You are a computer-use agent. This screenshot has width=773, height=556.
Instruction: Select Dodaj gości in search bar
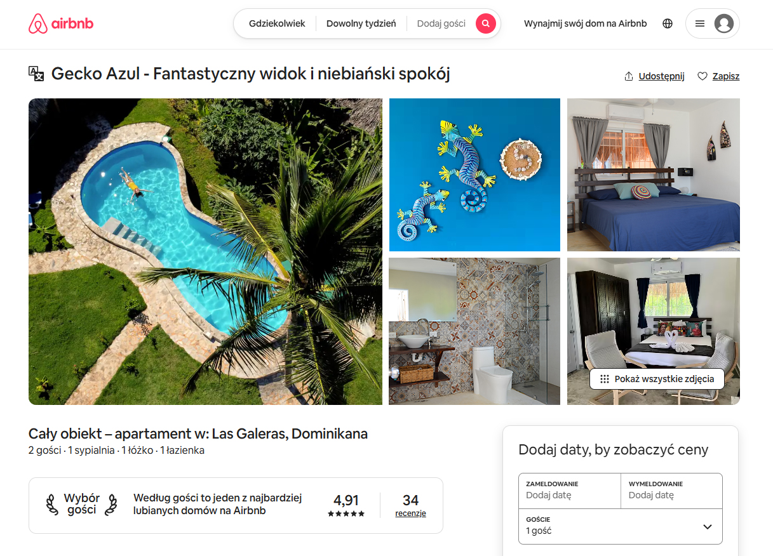pyautogui.click(x=441, y=24)
